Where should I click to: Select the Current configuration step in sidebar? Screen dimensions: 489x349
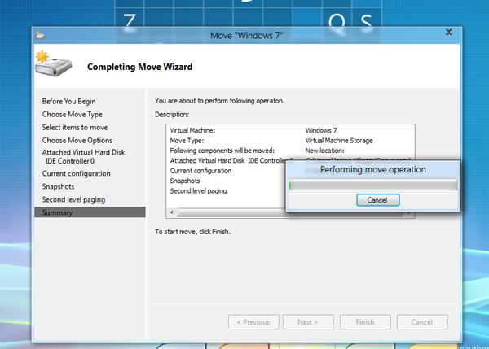point(76,174)
